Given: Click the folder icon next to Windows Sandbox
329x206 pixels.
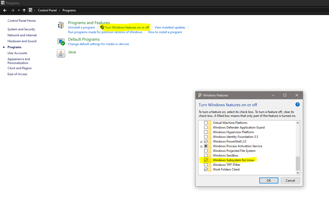Looking at the screenshot, I should [x=210, y=155].
